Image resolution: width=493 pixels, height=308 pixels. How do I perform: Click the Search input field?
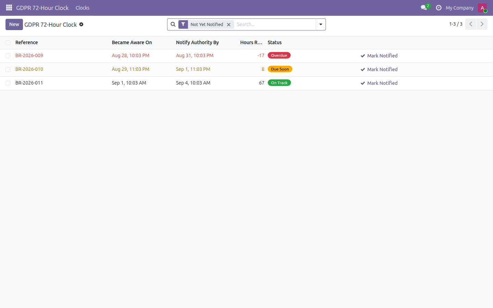pos(275,24)
